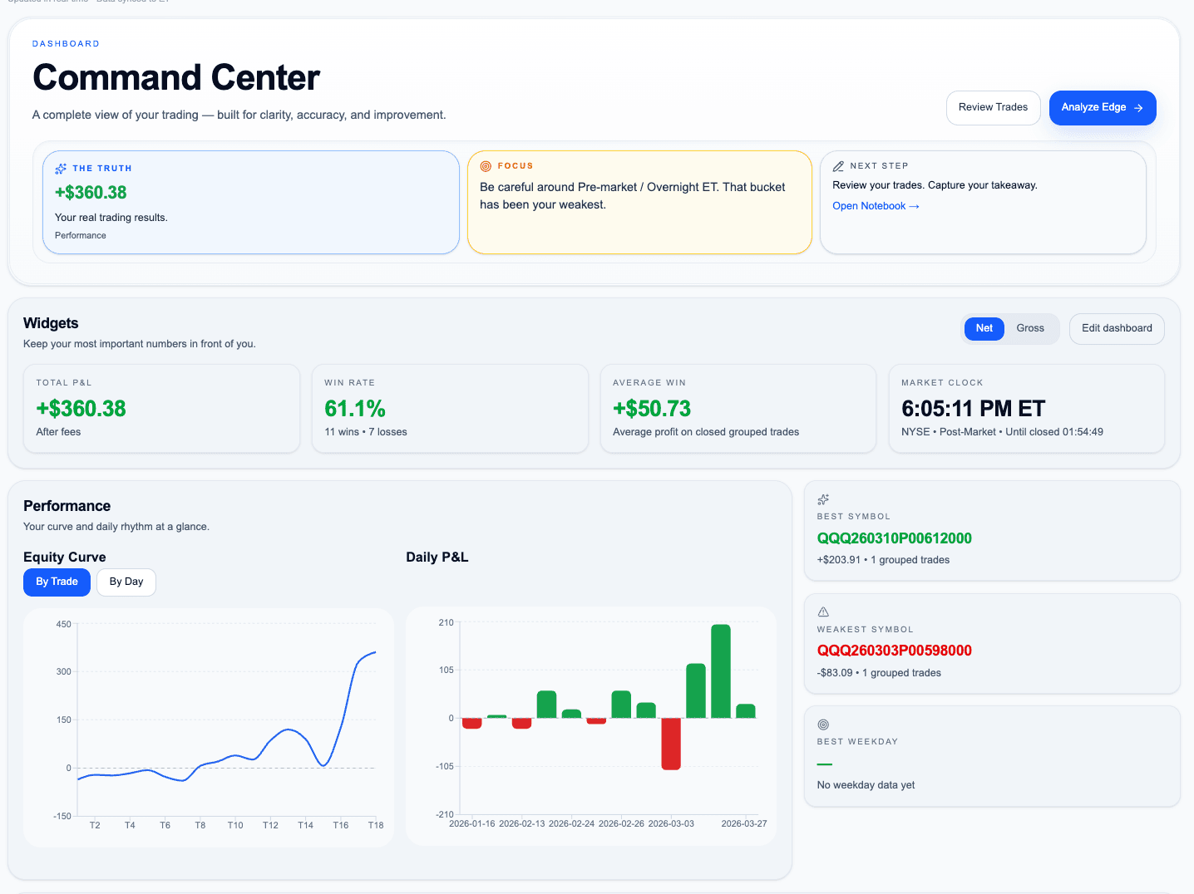Show equity curve By Day

coord(126,582)
